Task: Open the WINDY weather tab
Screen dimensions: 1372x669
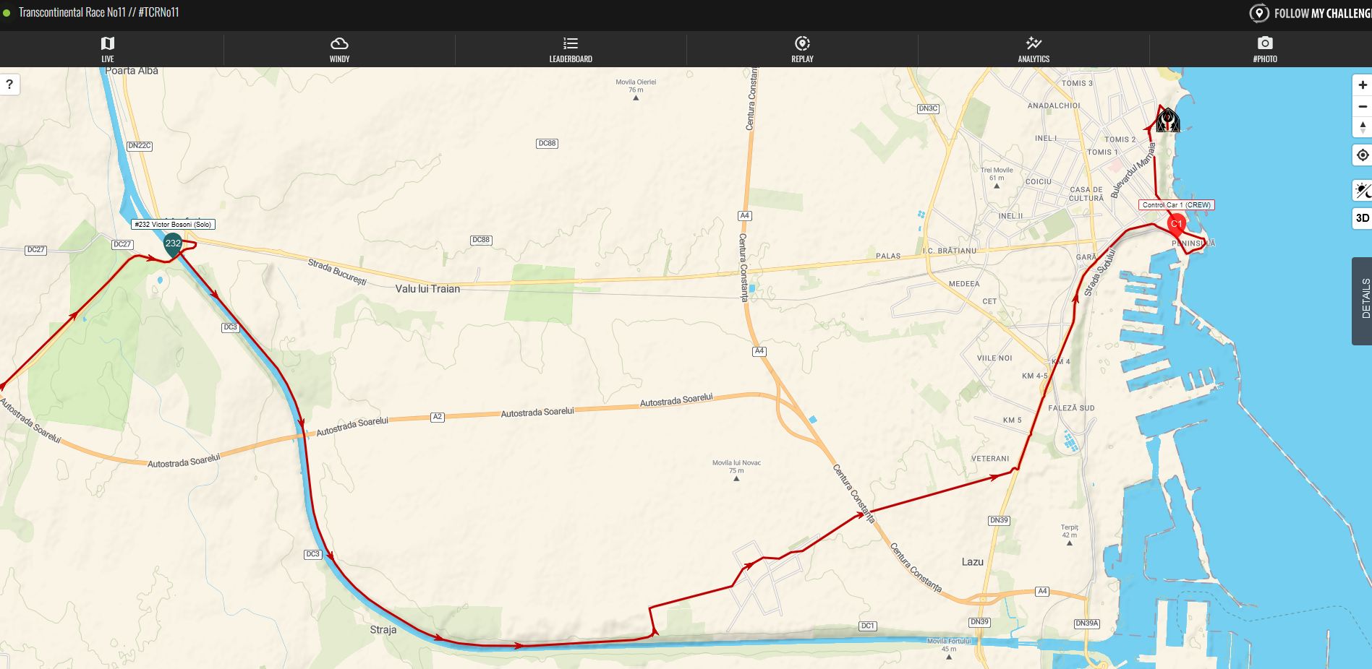Action: point(339,49)
